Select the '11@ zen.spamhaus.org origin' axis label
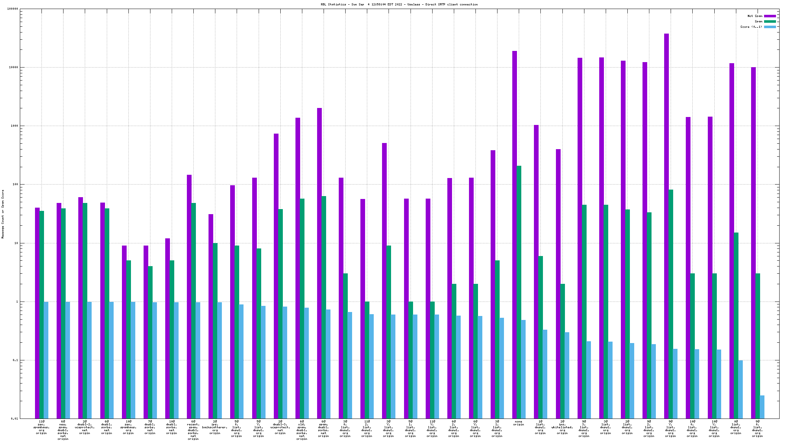The height and width of the screenshot is (442, 785). 41,427
